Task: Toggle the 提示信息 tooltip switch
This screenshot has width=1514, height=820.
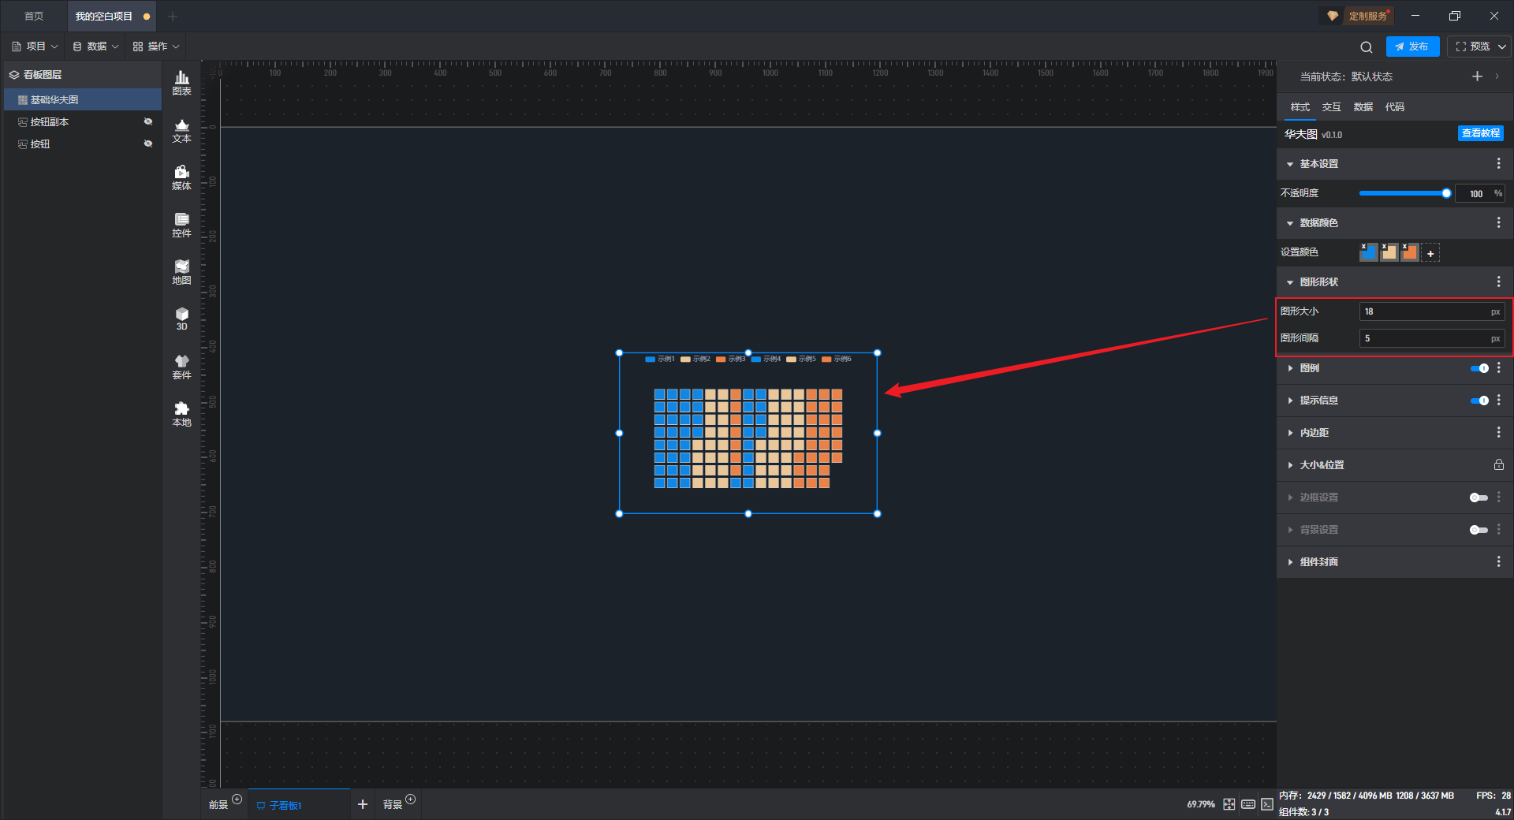Action: pyautogui.click(x=1479, y=401)
